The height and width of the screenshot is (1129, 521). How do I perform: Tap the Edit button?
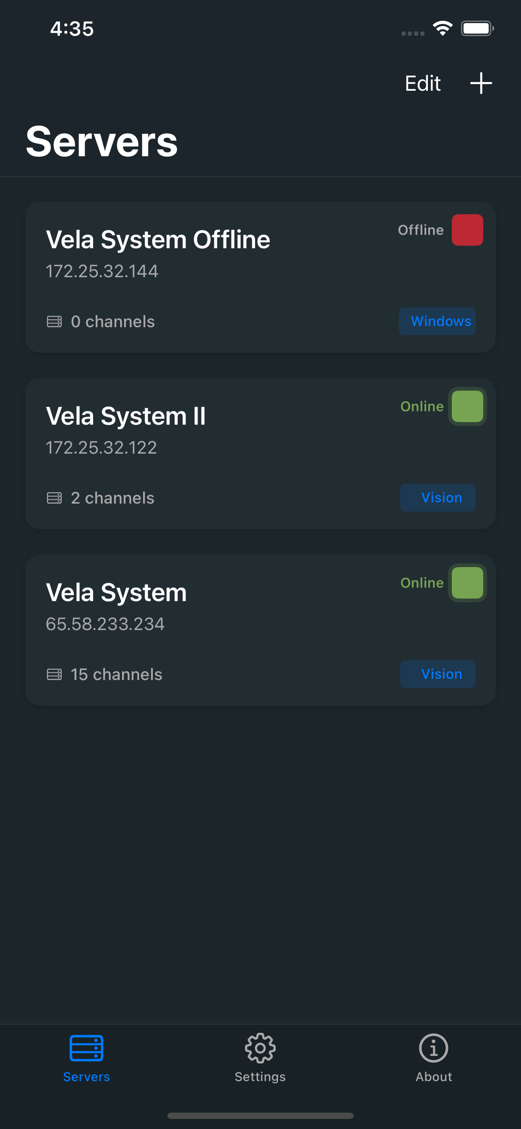[x=422, y=83]
